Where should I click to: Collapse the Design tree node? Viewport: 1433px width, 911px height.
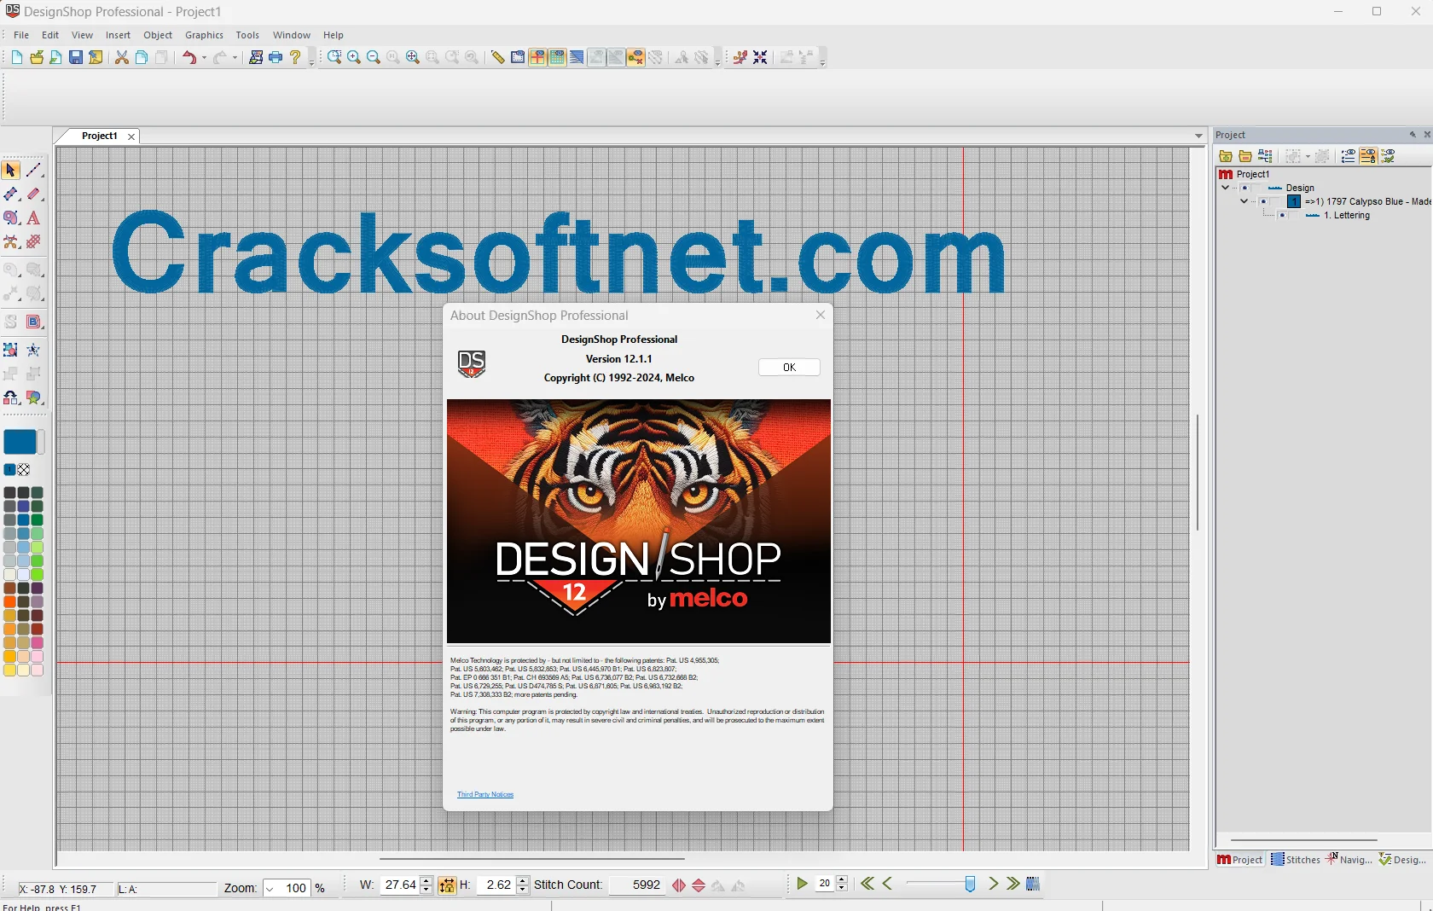coord(1226,188)
